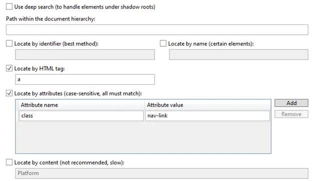Image resolution: width=312 pixels, height=181 pixels.
Task: Edit the 'class' attribute name cell
Action: pyautogui.click(x=81, y=116)
